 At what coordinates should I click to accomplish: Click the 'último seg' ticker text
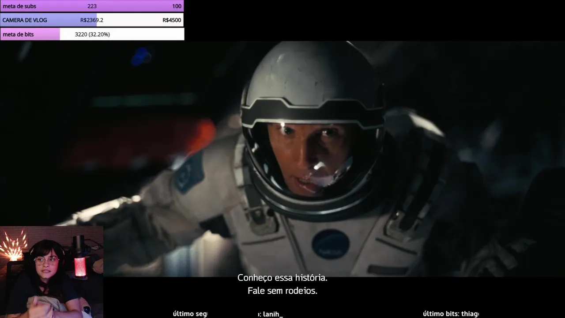190,314
